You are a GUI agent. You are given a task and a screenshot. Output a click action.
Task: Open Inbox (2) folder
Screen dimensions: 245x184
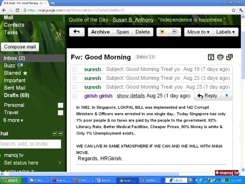pos(14,58)
